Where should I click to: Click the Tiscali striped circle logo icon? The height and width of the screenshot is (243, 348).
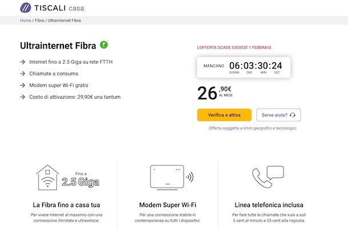pyautogui.click(x=26, y=8)
